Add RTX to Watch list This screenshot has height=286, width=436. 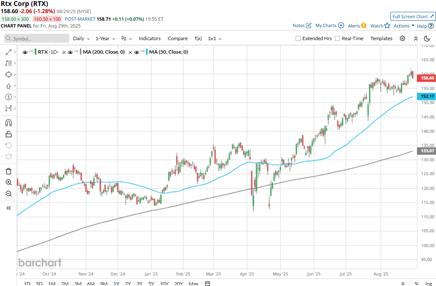coord(380,26)
